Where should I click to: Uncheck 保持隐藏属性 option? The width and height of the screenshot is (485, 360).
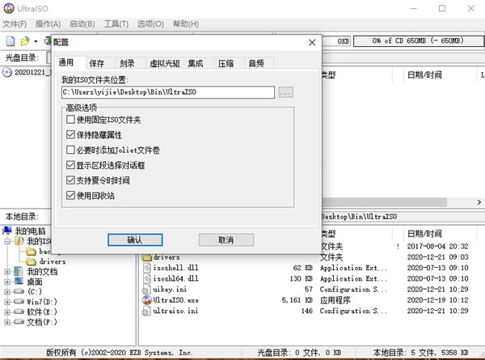point(70,134)
